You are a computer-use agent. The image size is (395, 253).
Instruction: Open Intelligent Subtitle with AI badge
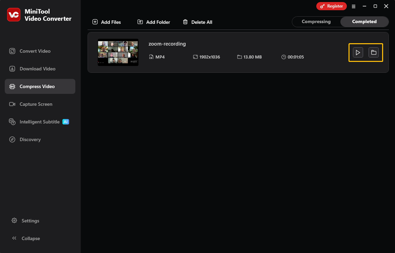(12, 122)
